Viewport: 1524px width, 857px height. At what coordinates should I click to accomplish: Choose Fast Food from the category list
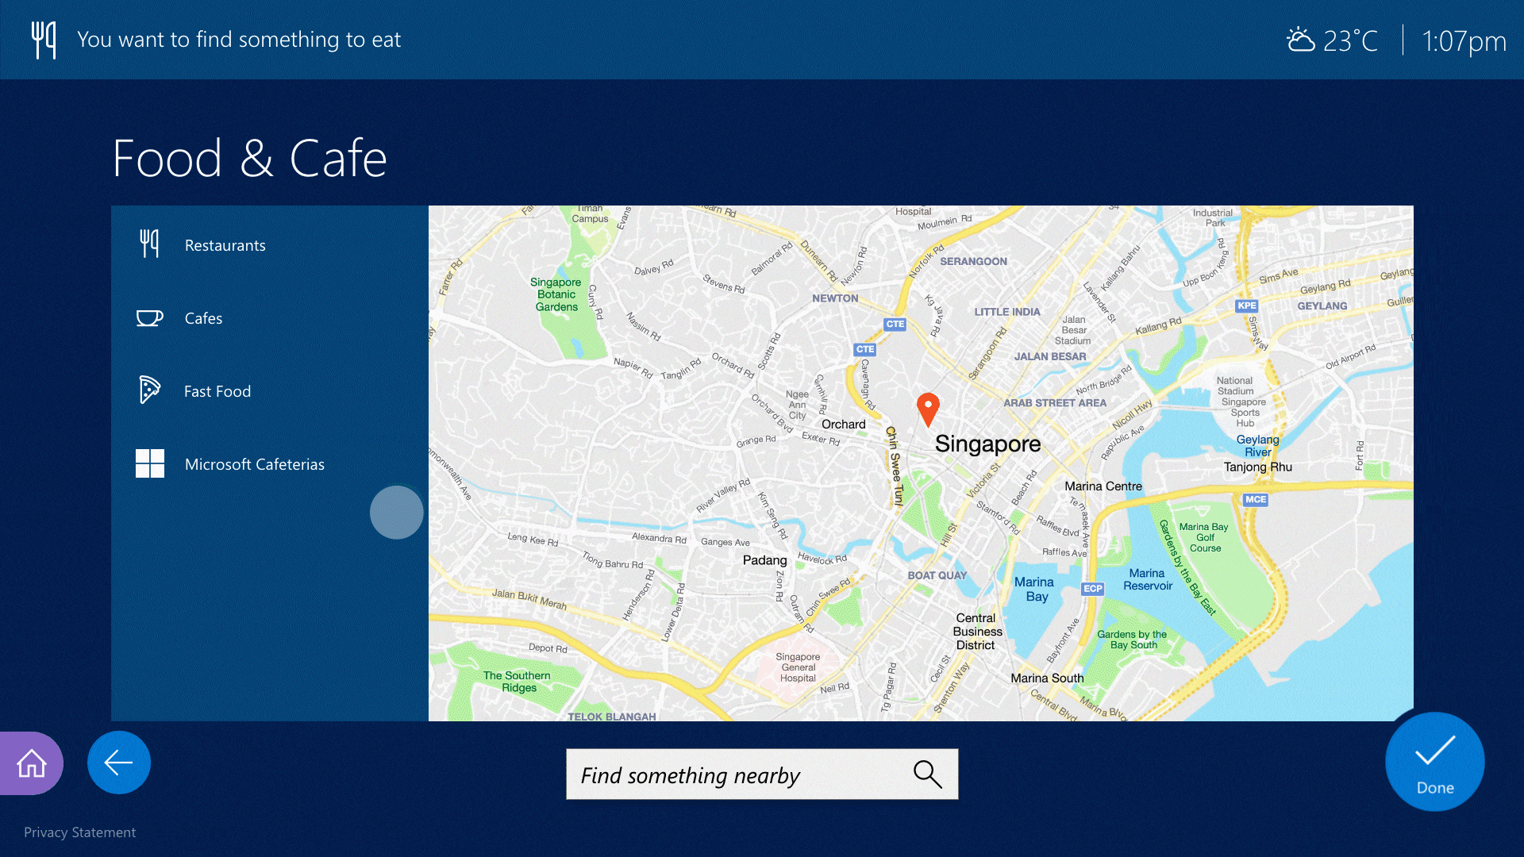(217, 390)
